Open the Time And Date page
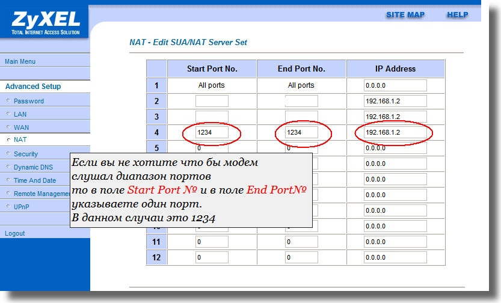 [x=35, y=180]
